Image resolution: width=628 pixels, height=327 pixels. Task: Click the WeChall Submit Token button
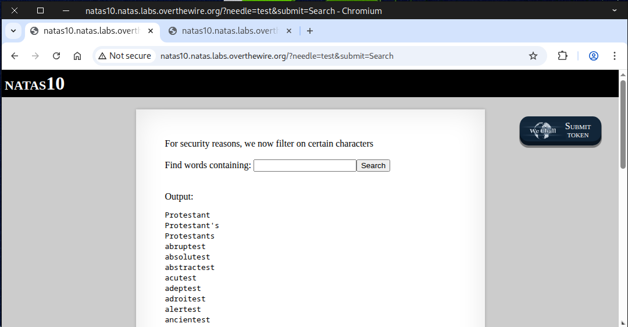(560, 131)
